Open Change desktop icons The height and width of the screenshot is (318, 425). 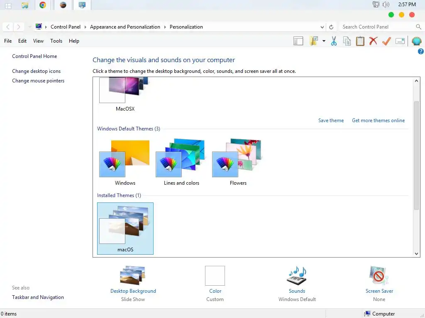[37, 71]
